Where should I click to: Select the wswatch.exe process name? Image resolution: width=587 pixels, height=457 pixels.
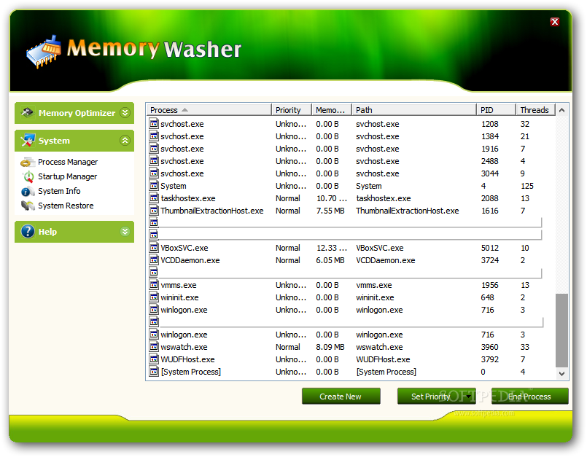pos(184,347)
